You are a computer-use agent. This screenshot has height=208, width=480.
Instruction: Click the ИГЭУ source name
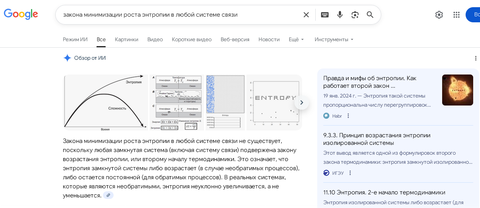click(338, 173)
